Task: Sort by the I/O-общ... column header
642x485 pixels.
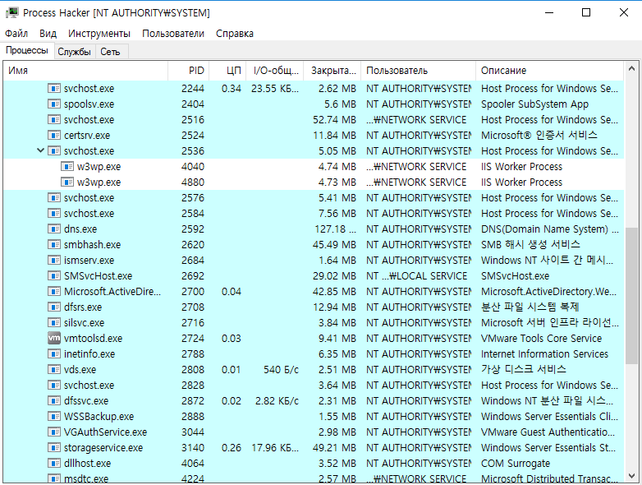Action: [275, 71]
